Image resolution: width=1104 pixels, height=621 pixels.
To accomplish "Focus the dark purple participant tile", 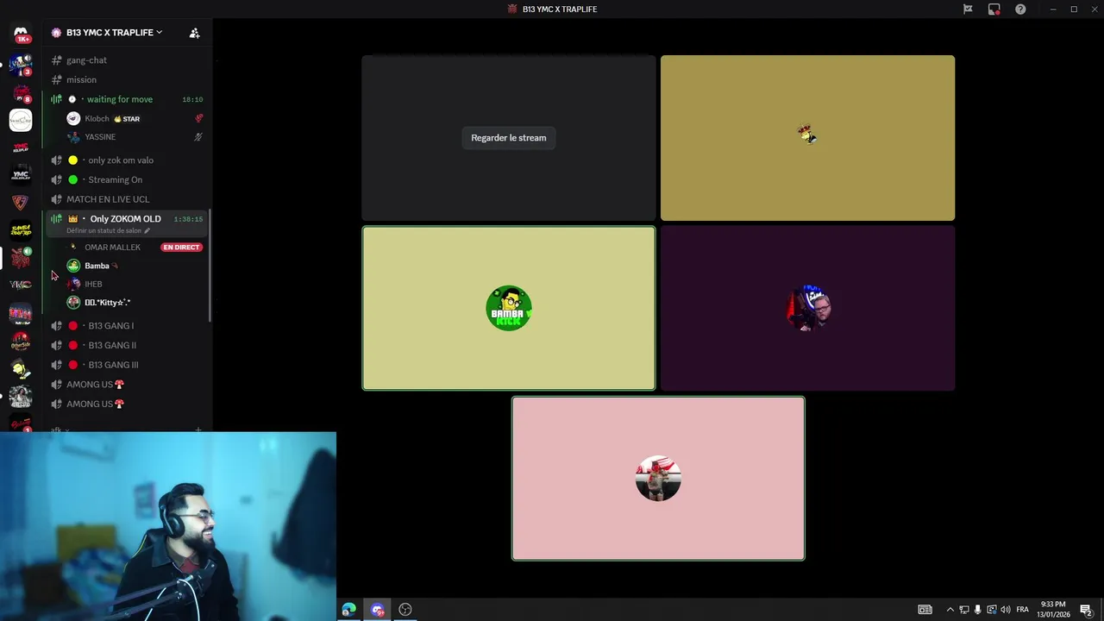I will click(807, 308).
